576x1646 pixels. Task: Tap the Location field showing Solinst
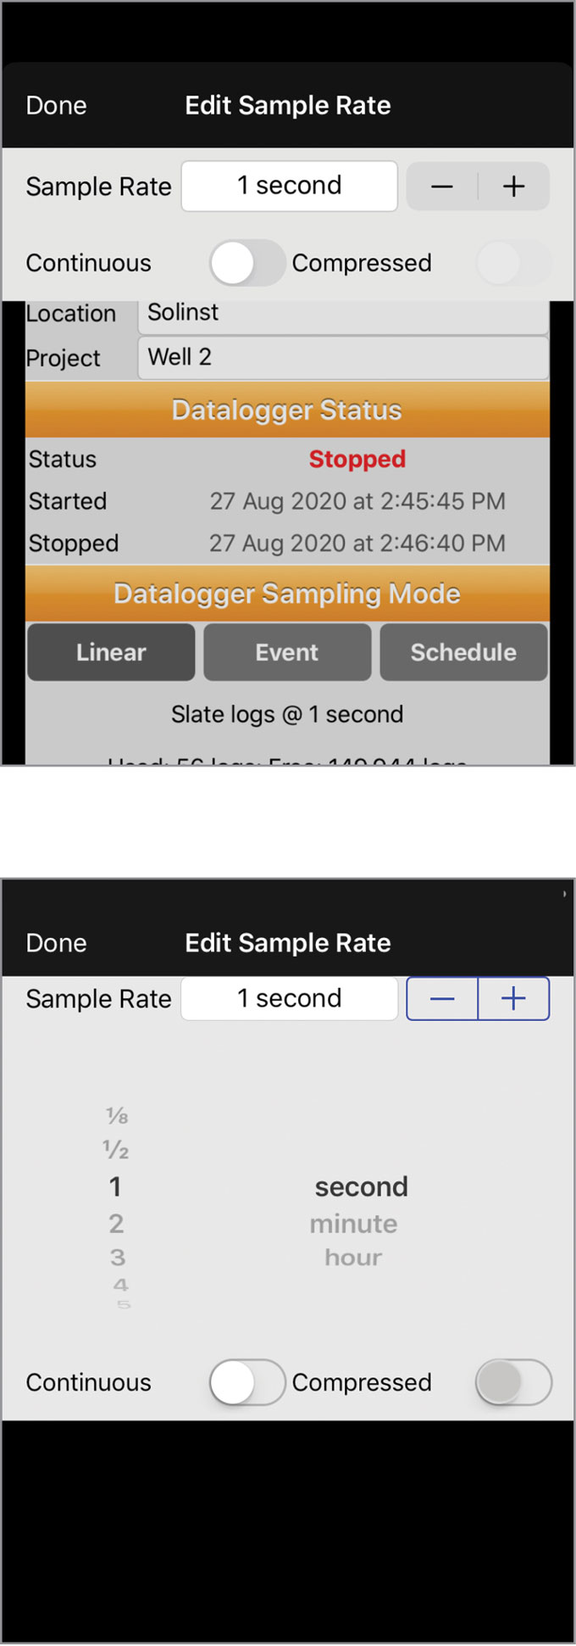tap(343, 314)
